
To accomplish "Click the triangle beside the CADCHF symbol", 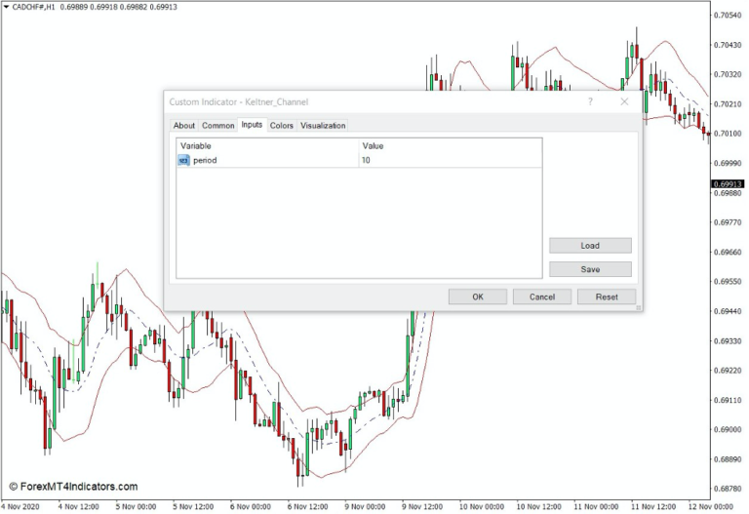I will pyautogui.click(x=6, y=8).
